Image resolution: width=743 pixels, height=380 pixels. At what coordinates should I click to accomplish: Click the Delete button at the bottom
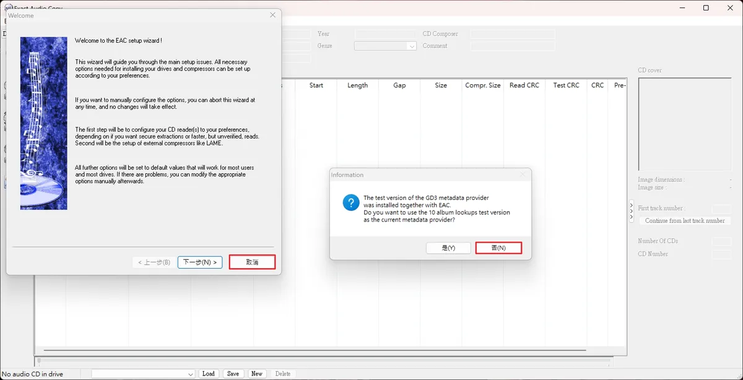click(282, 374)
